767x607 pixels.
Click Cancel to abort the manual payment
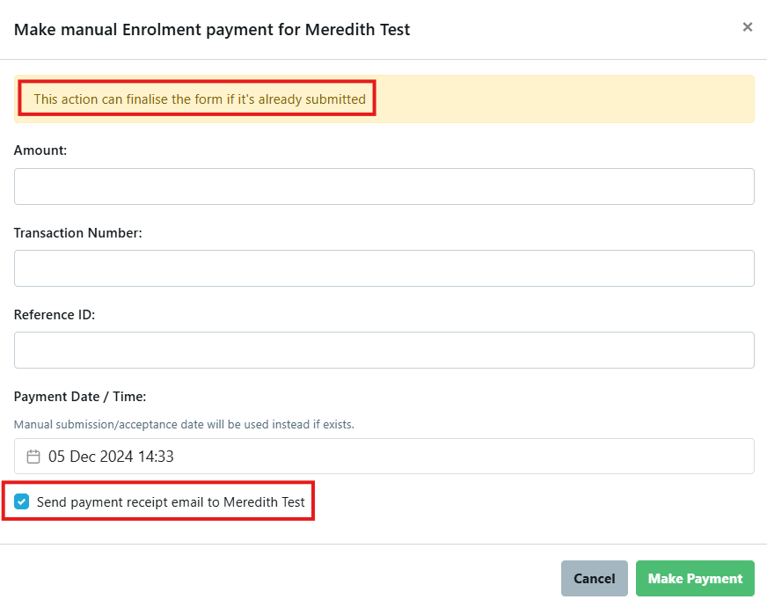594,578
